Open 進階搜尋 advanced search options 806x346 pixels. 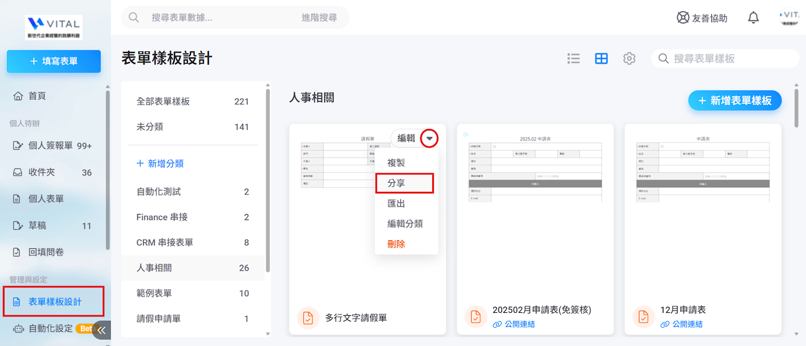(319, 18)
